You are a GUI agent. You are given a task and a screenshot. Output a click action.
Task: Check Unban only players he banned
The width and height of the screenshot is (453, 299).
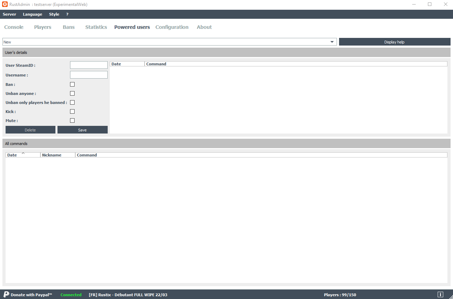72,102
